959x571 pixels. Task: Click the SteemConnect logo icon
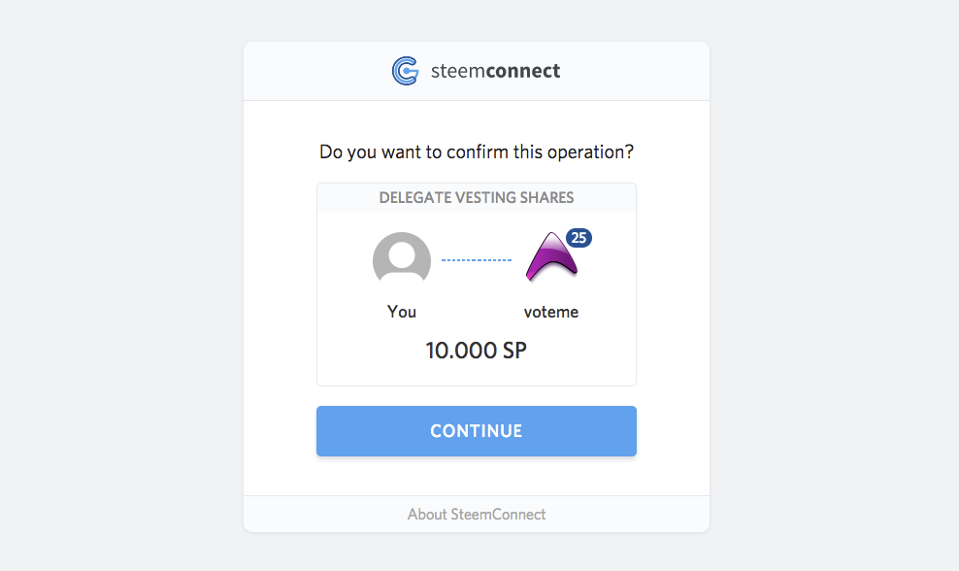pyautogui.click(x=405, y=71)
